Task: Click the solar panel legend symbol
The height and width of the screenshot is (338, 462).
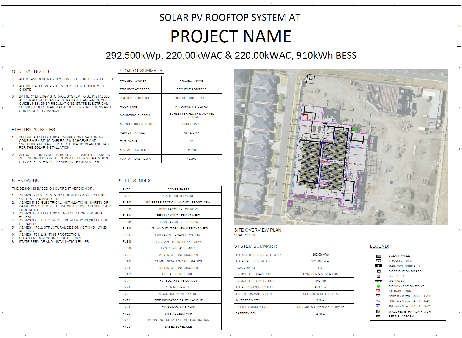Action: pos(378,256)
